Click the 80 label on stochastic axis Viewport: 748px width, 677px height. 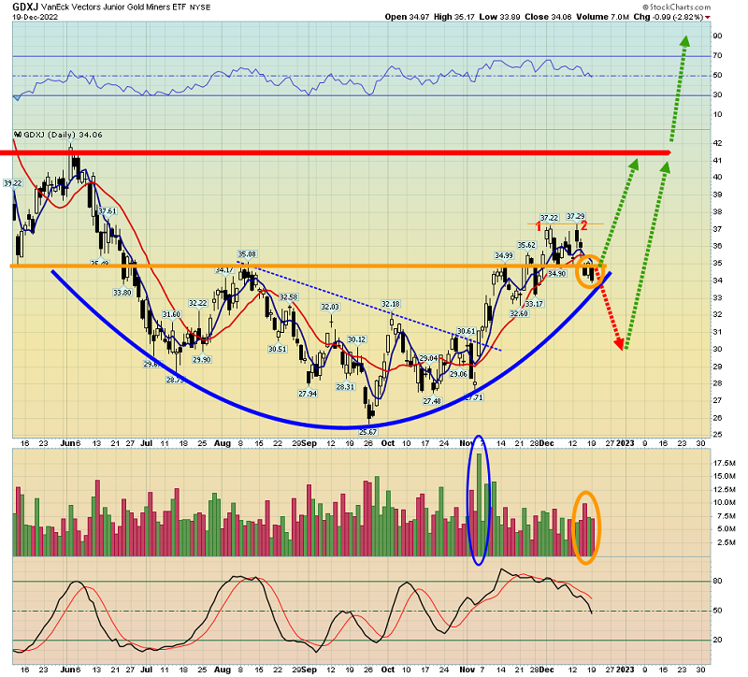point(717,581)
